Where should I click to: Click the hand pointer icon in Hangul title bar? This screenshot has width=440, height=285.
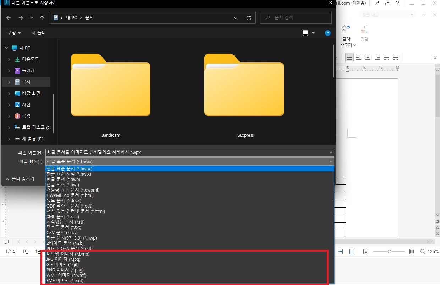point(387,3)
